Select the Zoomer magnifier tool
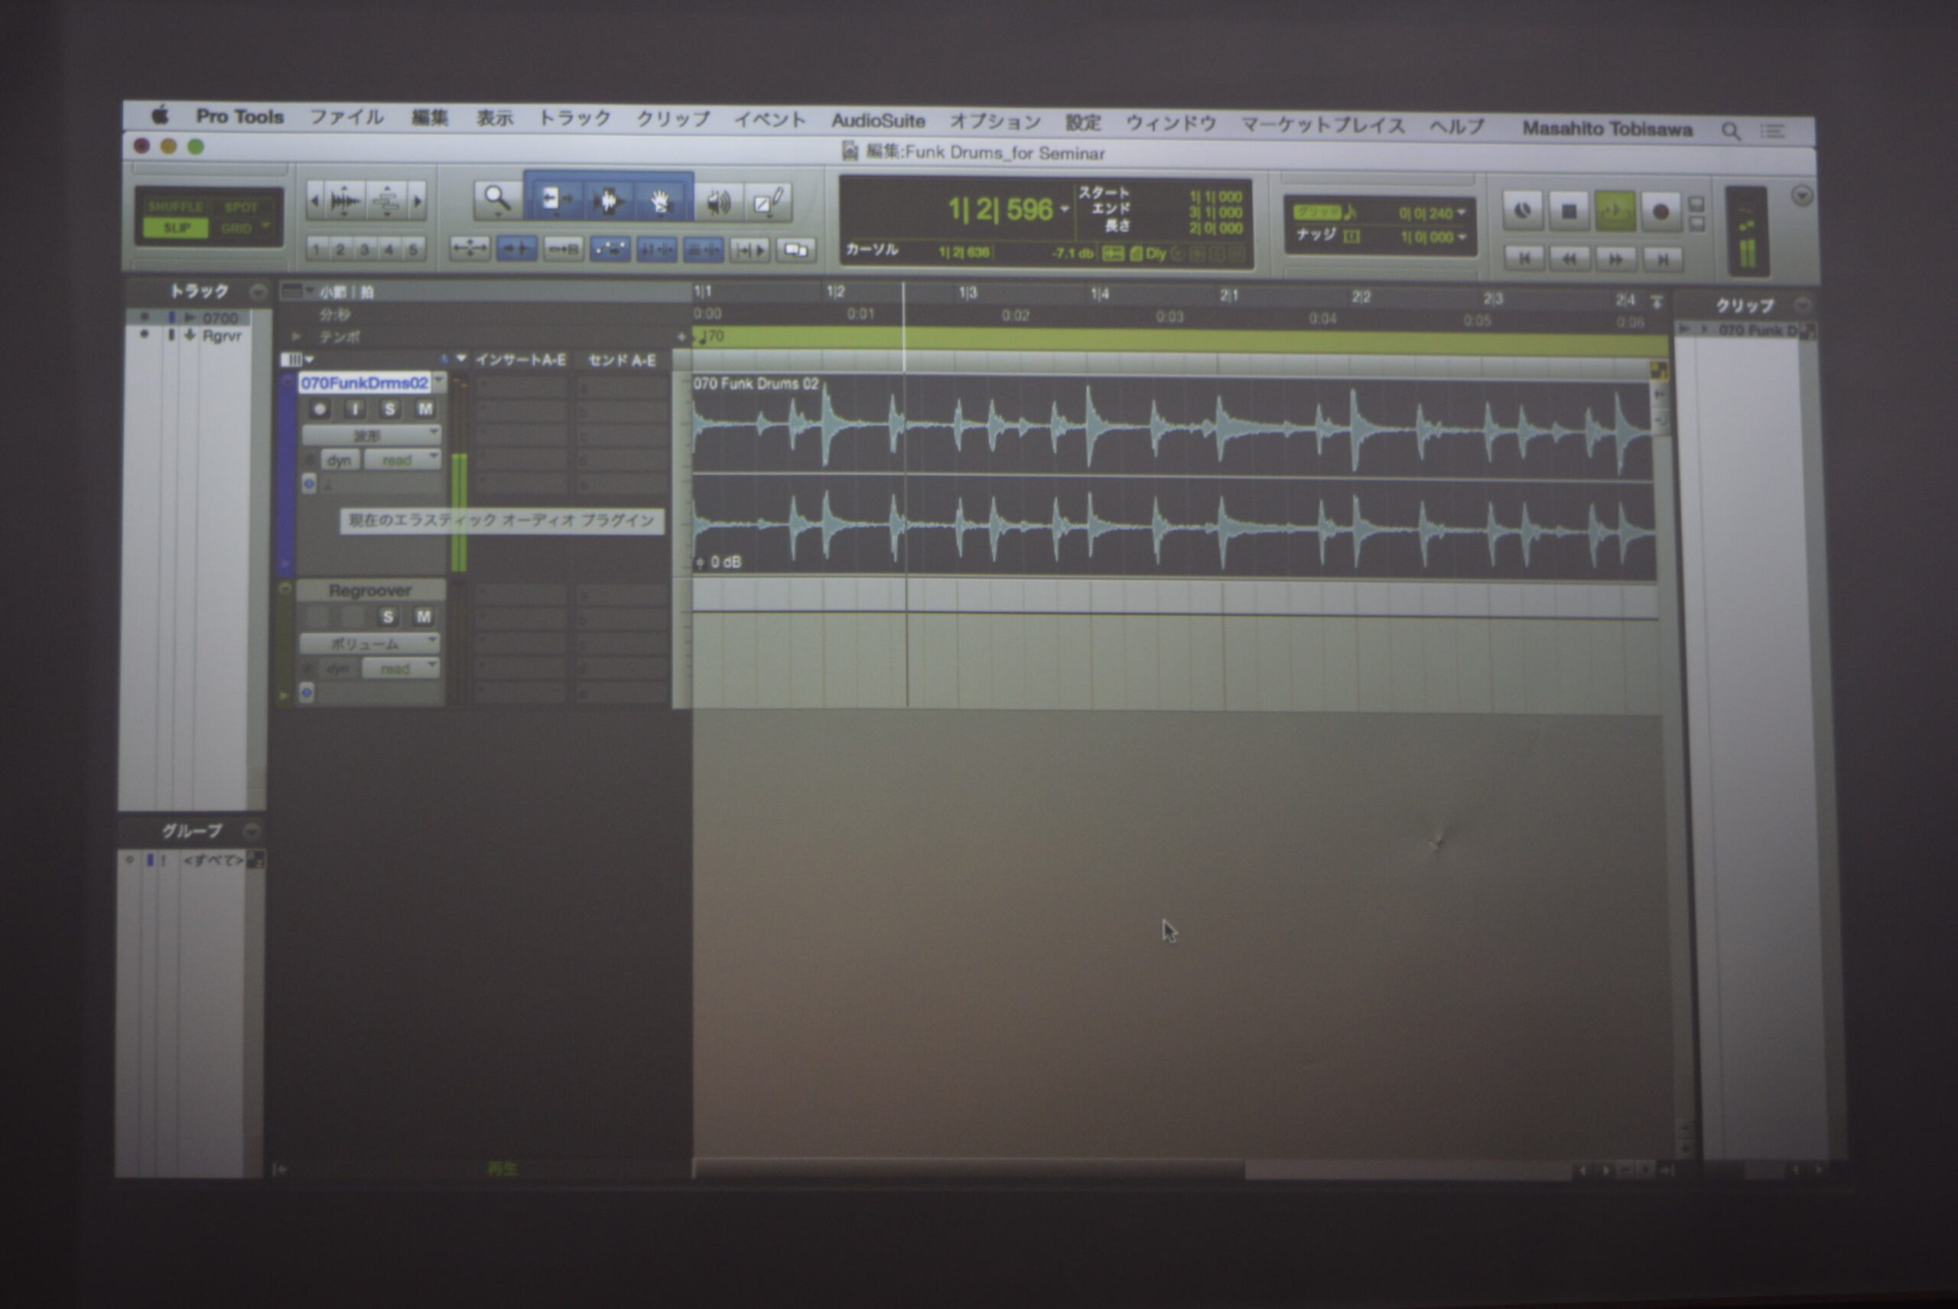1958x1309 pixels. (x=496, y=200)
